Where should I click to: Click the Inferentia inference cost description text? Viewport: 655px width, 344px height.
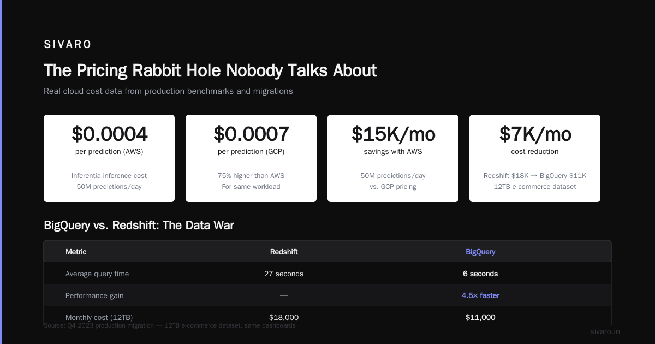(109, 176)
